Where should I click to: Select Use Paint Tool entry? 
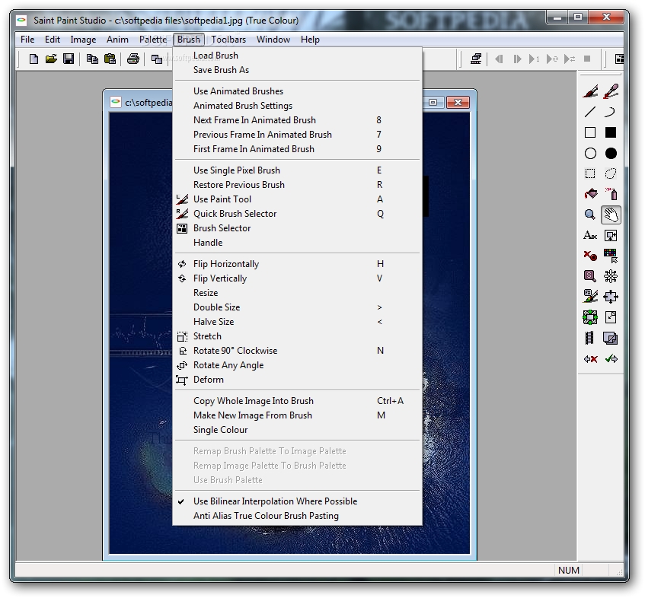coord(297,199)
